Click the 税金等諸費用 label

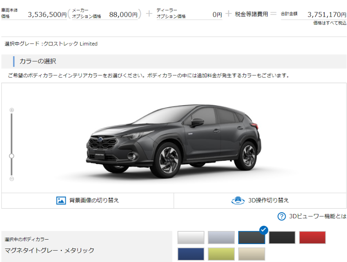pos(251,14)
